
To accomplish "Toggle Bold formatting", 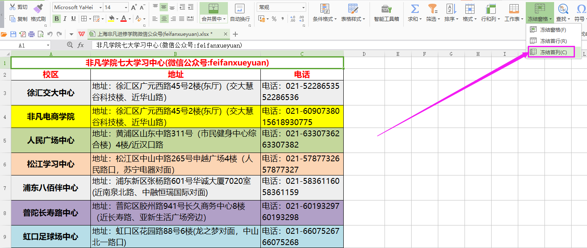I will [57, 18].
